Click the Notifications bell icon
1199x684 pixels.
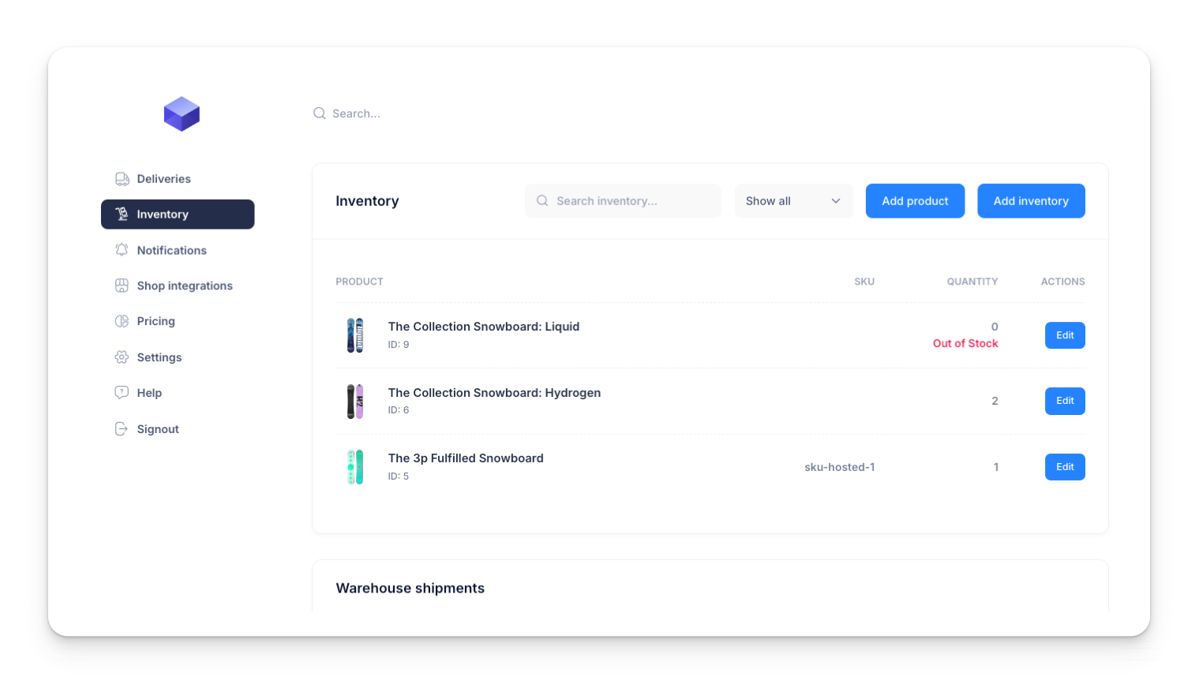[122, 250]
